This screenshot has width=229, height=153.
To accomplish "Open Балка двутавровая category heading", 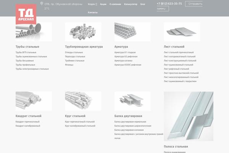I will point(128,116).
